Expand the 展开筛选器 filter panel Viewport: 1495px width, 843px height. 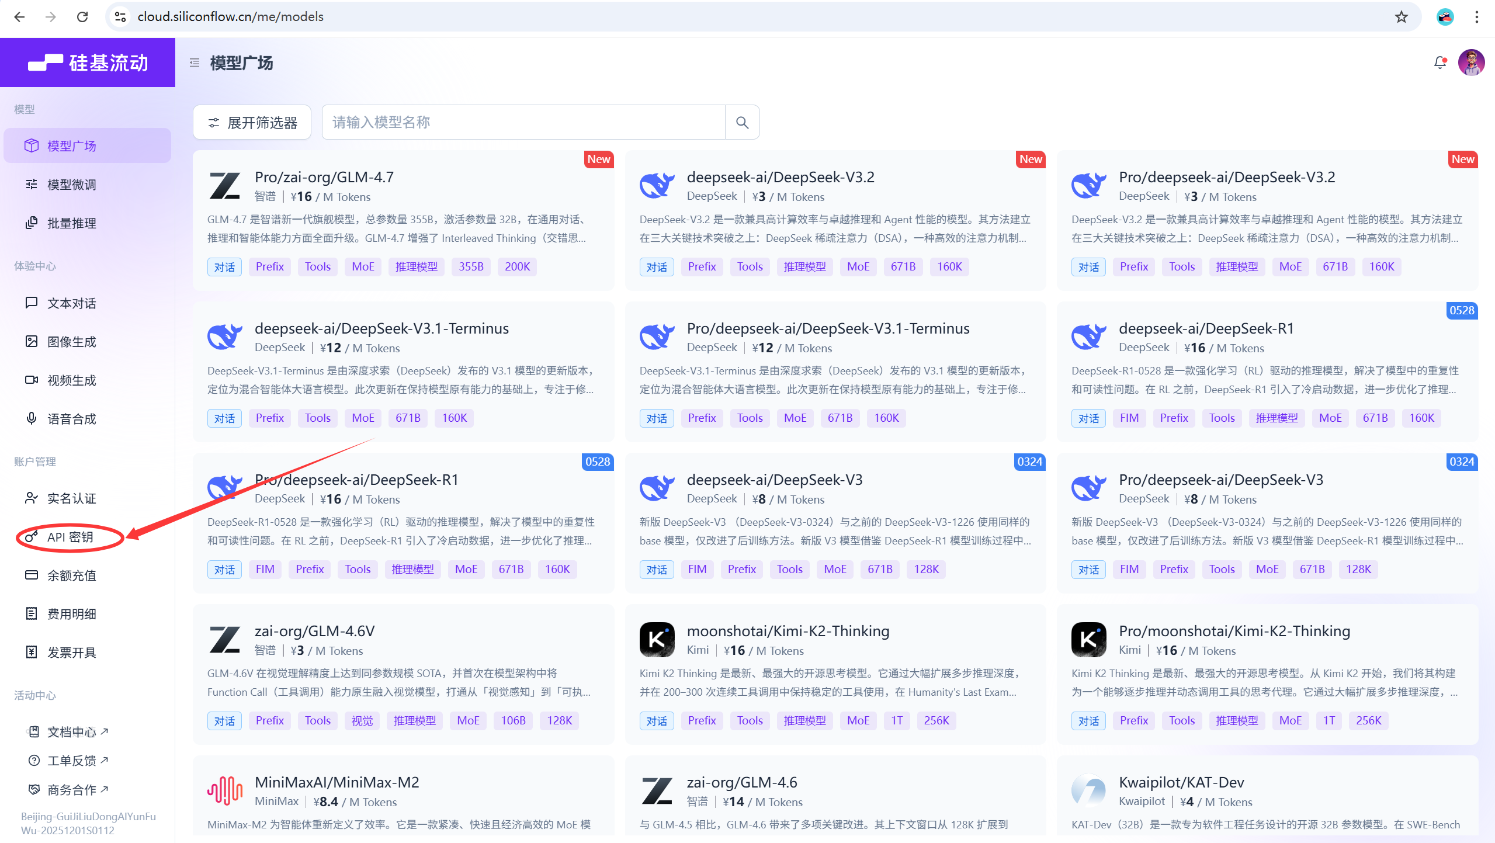(x=252, y=122)
